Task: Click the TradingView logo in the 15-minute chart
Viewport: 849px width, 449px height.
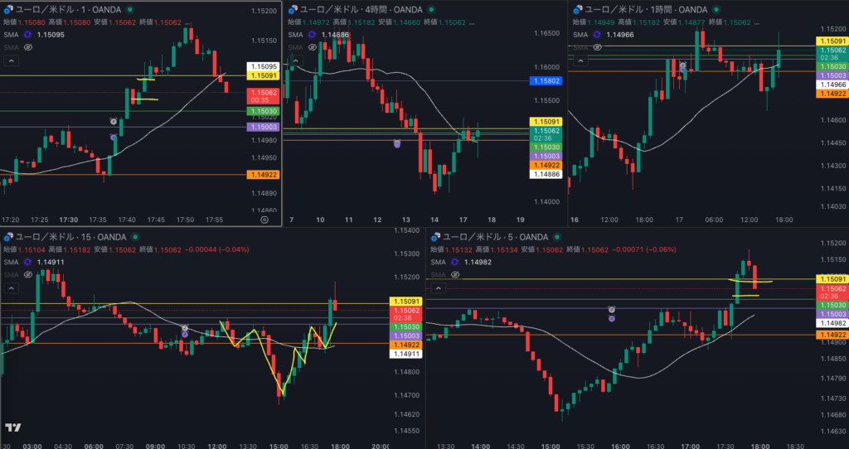Action: coord(12,427)
